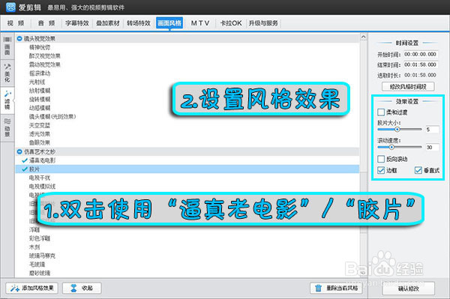Image resolution: width=450 pixels, height=299 pixels.
Task: Select the 磨砂玻璃 effect
Action: (40, 273)
